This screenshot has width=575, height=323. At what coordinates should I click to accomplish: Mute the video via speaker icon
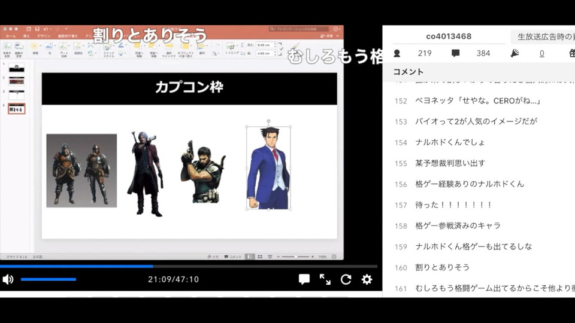(8, 279)
